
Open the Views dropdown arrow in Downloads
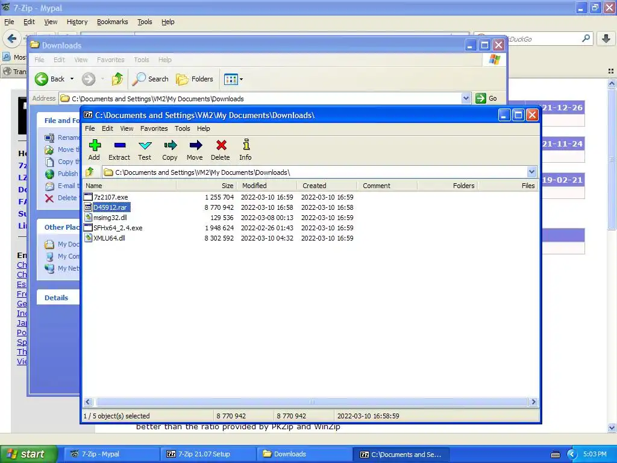pyautogui.click(x=241, y=79)
